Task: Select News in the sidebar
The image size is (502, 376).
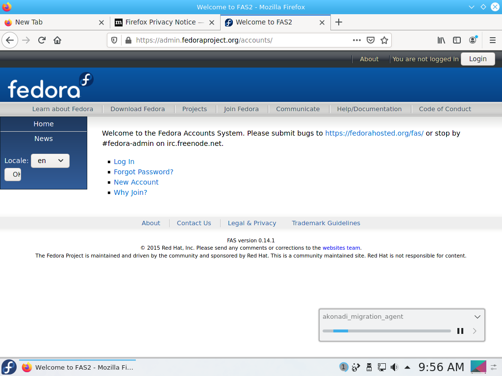Action: [44, 139]
